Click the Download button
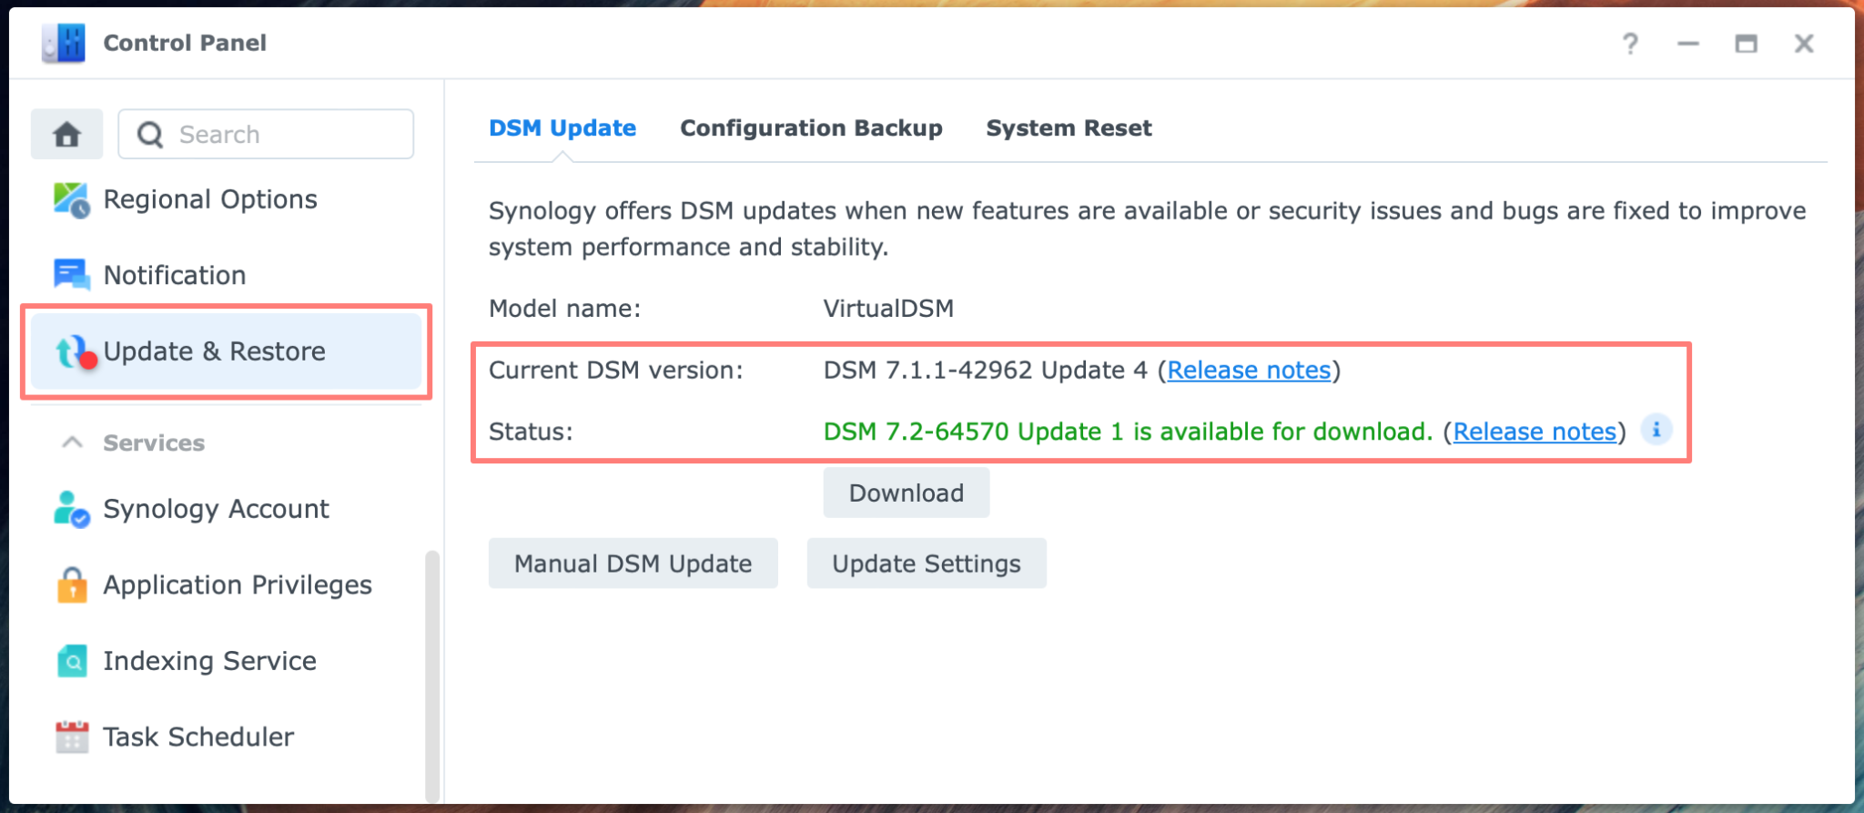The width and height of the screenshot is (1864, 813). pyautogui.click(x=907, y=493)
